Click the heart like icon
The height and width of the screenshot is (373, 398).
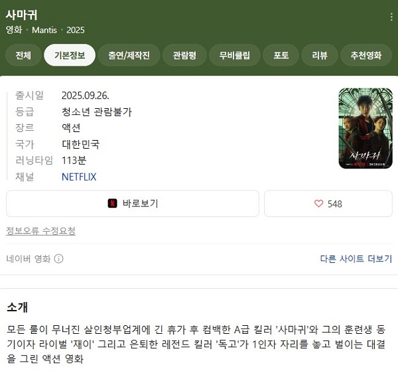coord(318,204)
